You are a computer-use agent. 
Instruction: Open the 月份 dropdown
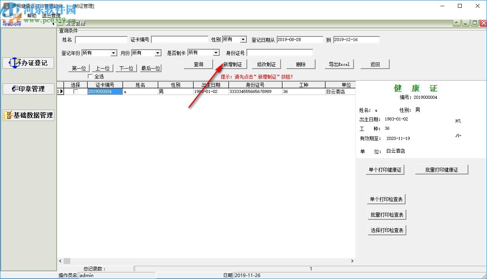click(158, 53)
